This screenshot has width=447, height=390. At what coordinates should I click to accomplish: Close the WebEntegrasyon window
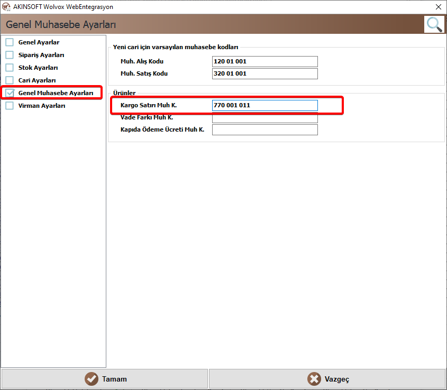click(439, 7)
